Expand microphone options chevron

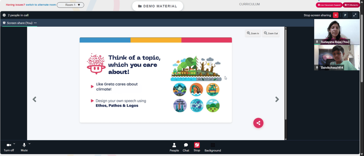click(x=29, y=144)
